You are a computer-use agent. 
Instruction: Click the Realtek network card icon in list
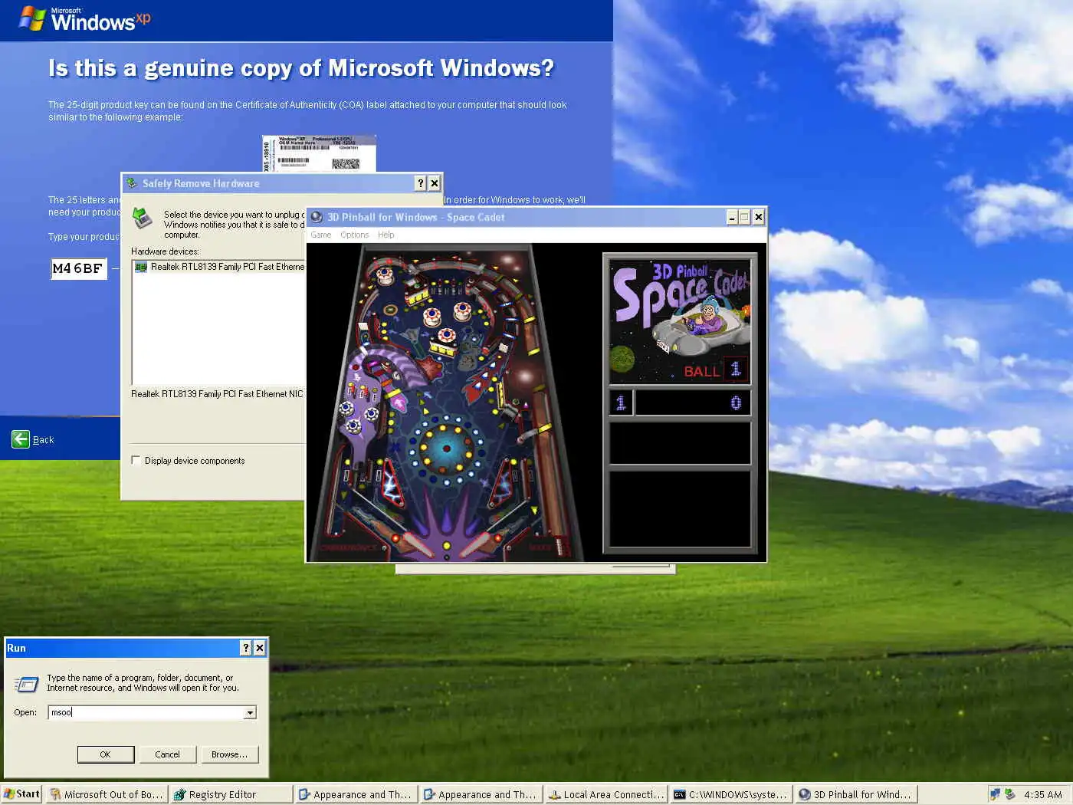point(141,267)
